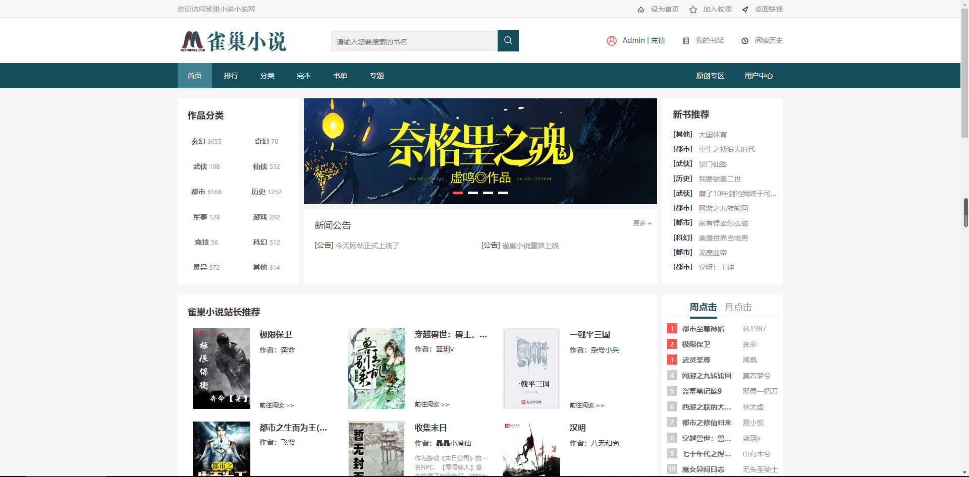Open announcement 雀巢小说重装上线
Viewport: 969px width, 477px height.
coord(530,246)
